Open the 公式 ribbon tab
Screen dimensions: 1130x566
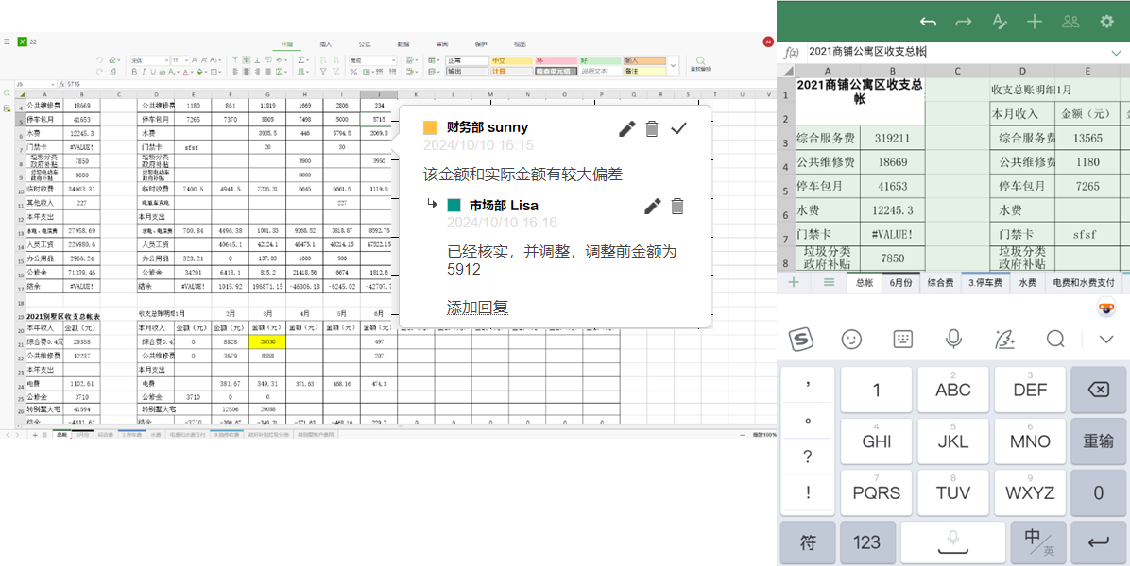pos(365,44)
